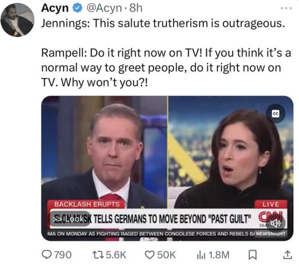
Task: Unmute the video speaker icon
Action: click(x=276, y=223)
